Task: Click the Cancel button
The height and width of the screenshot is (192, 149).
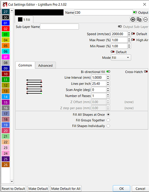Action: (140, 189)
